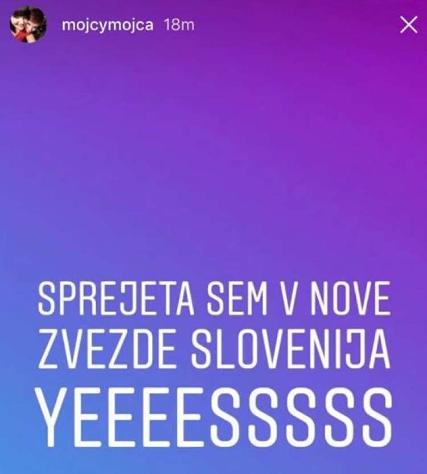Click the 18m story timestamp

click(179, 25)
